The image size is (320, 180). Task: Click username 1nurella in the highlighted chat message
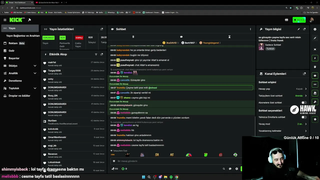pyautogui.click(x=121, y=88)
